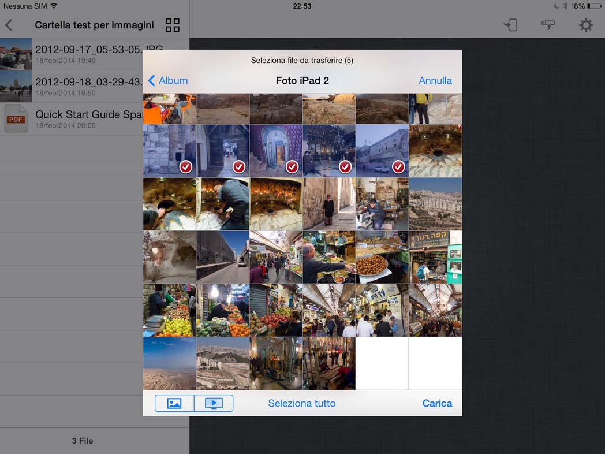Image resolution: width=605 pixels, height=454 pixels.
Task: Tap the Wi-Fi icon in status bar
Action: pos(54,6)
